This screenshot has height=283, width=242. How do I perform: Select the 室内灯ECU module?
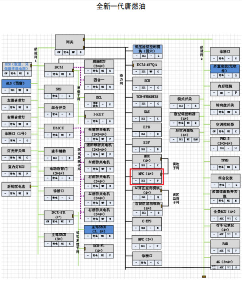point(16,170)
